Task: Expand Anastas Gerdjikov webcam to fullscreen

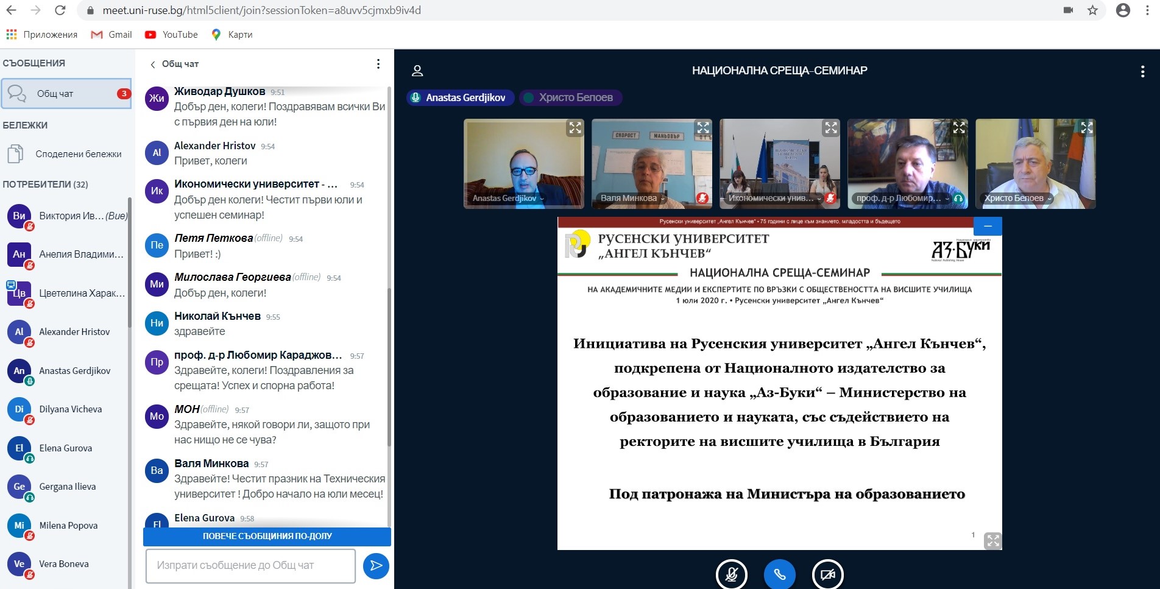Action: (x=575, y=128)
